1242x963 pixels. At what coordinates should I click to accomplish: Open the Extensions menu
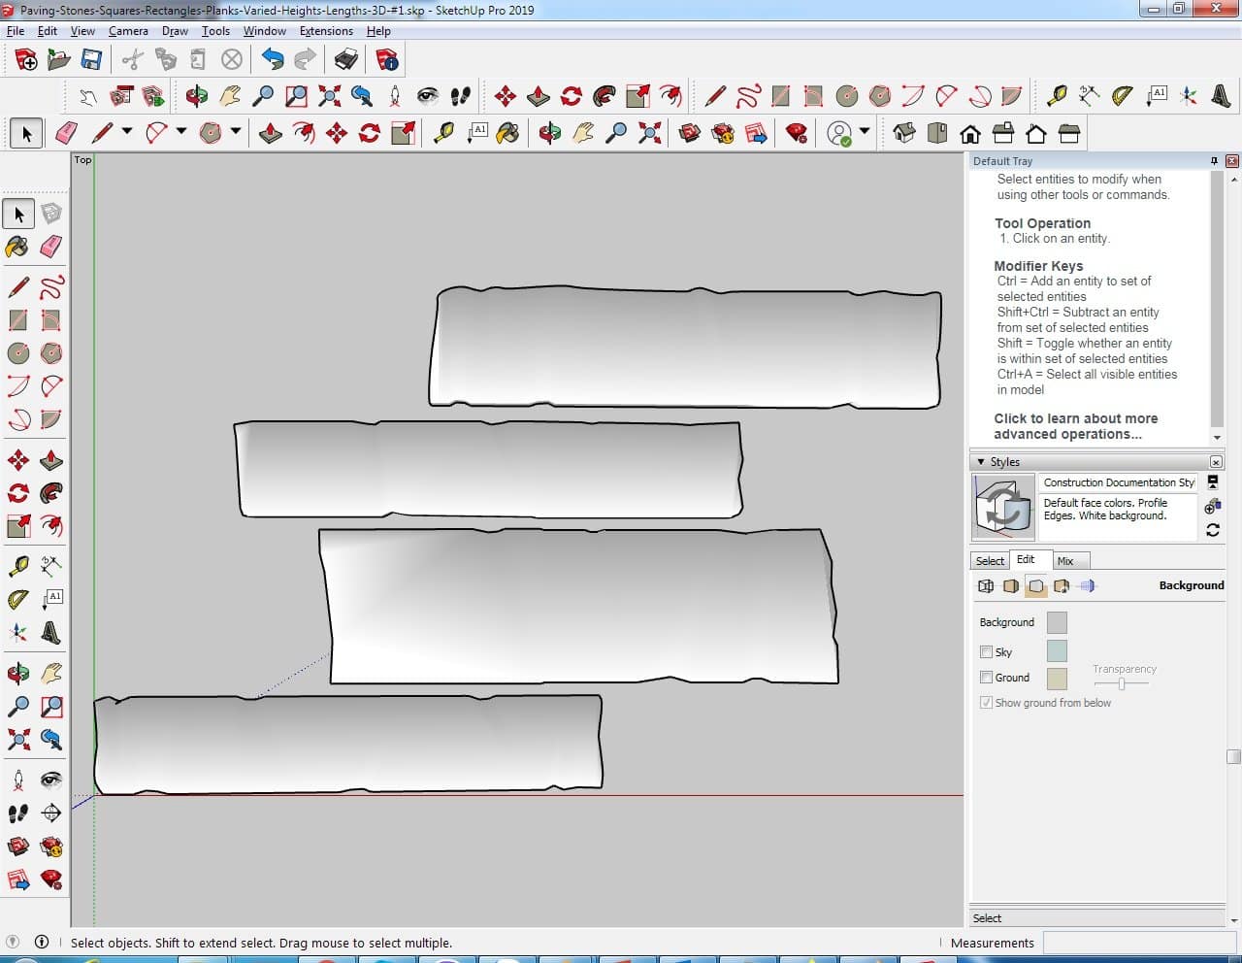pyautogui.click(x=326, y=31)
